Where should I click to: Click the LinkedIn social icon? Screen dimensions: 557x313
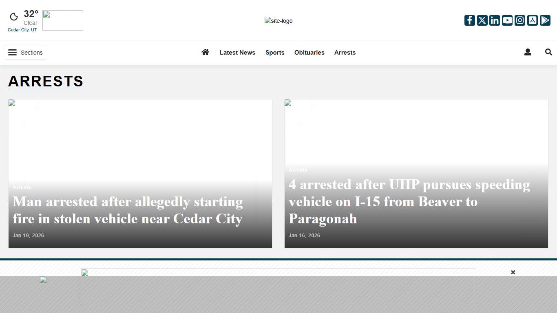click(x=494, y=20)
